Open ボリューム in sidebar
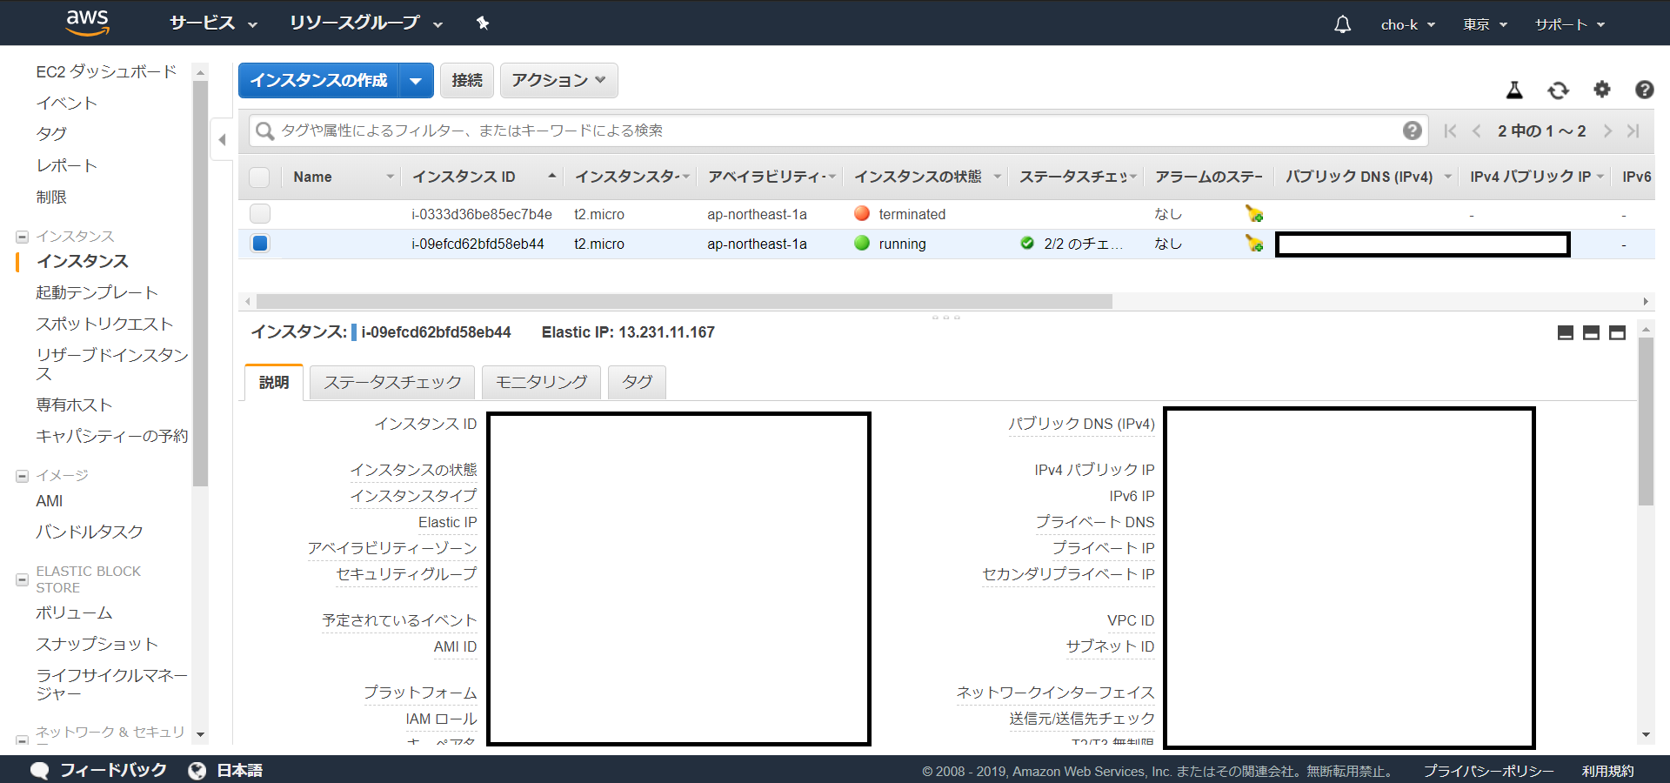 tap(74, 612)
